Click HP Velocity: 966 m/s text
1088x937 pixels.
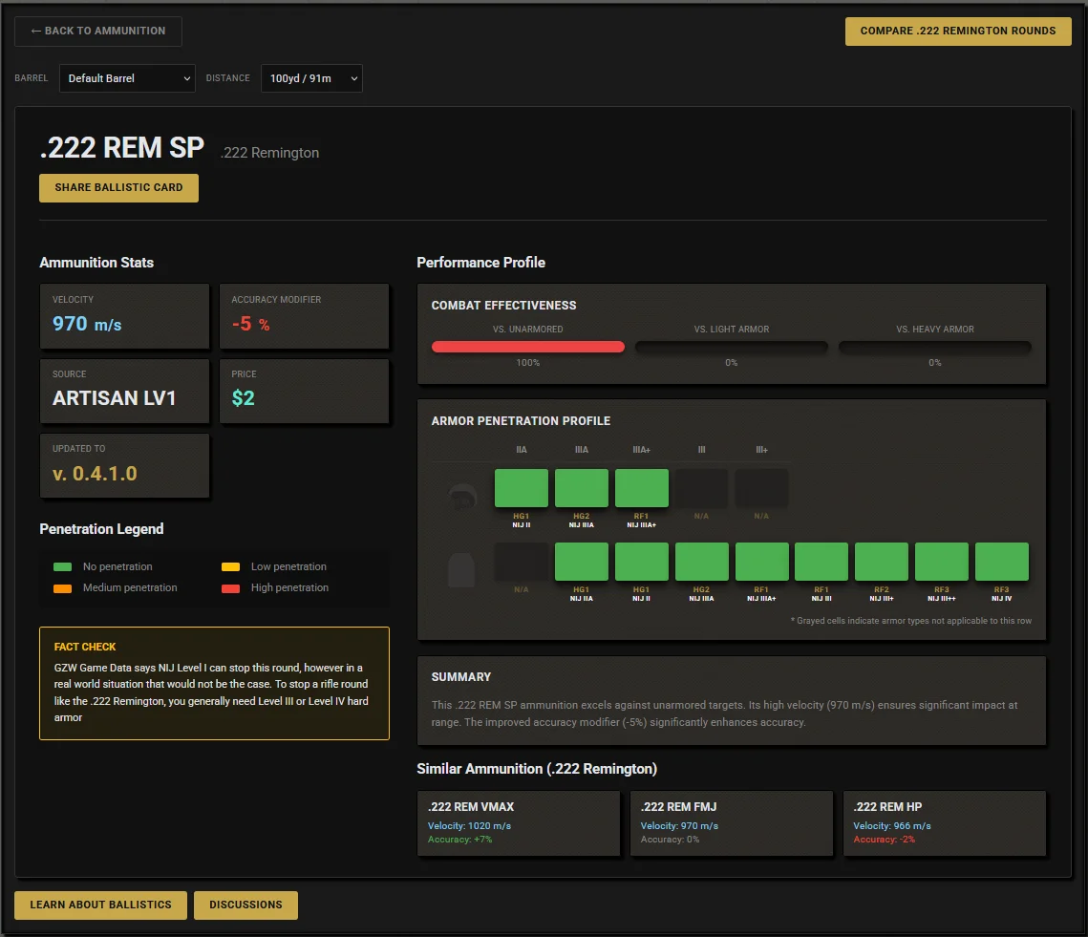click(892, 826)
